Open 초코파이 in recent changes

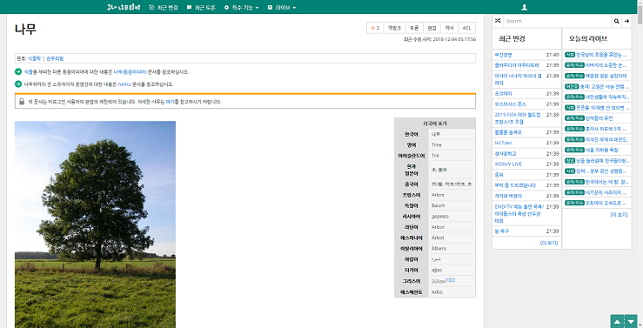point(503,93)
